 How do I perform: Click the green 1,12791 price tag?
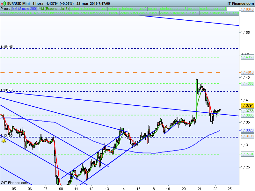coord(247,154)
